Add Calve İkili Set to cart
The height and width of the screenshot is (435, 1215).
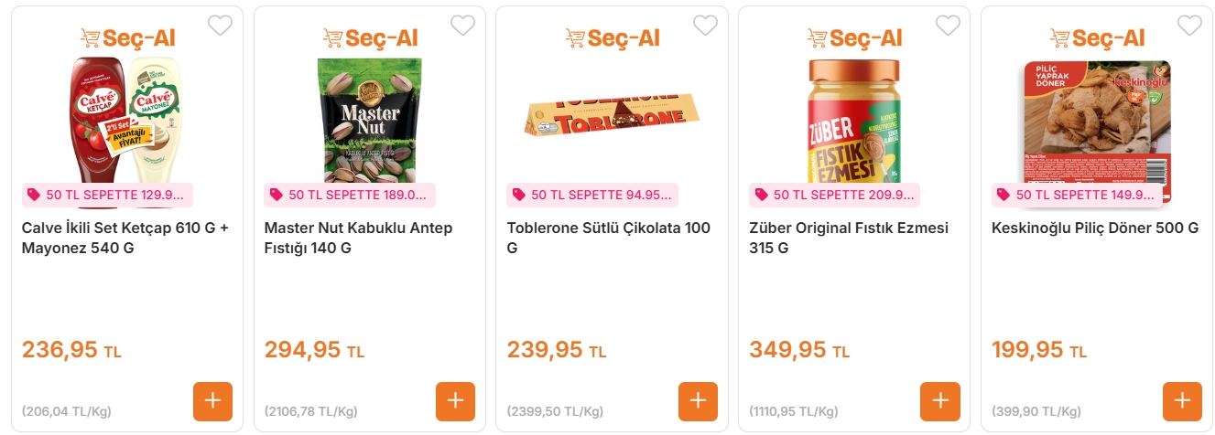(x=212, y=401)
